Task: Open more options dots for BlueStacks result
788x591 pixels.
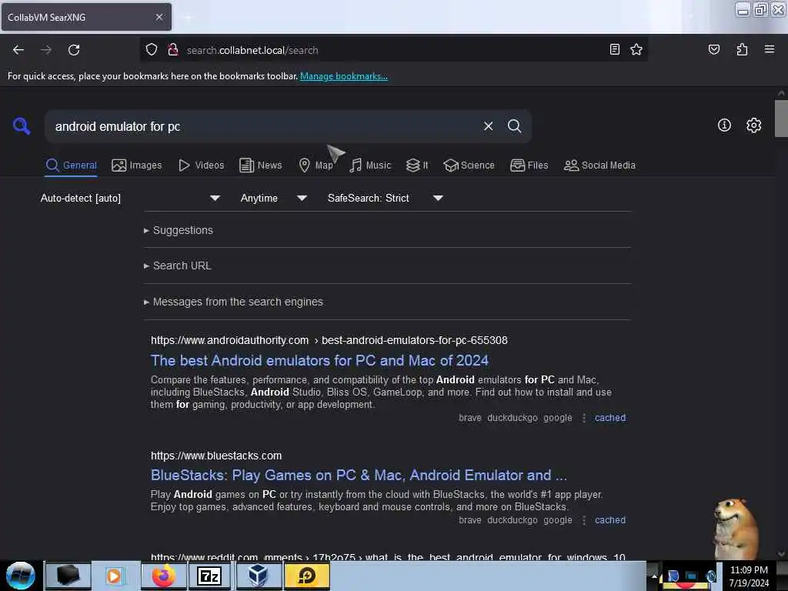Action: click(583, 520)
